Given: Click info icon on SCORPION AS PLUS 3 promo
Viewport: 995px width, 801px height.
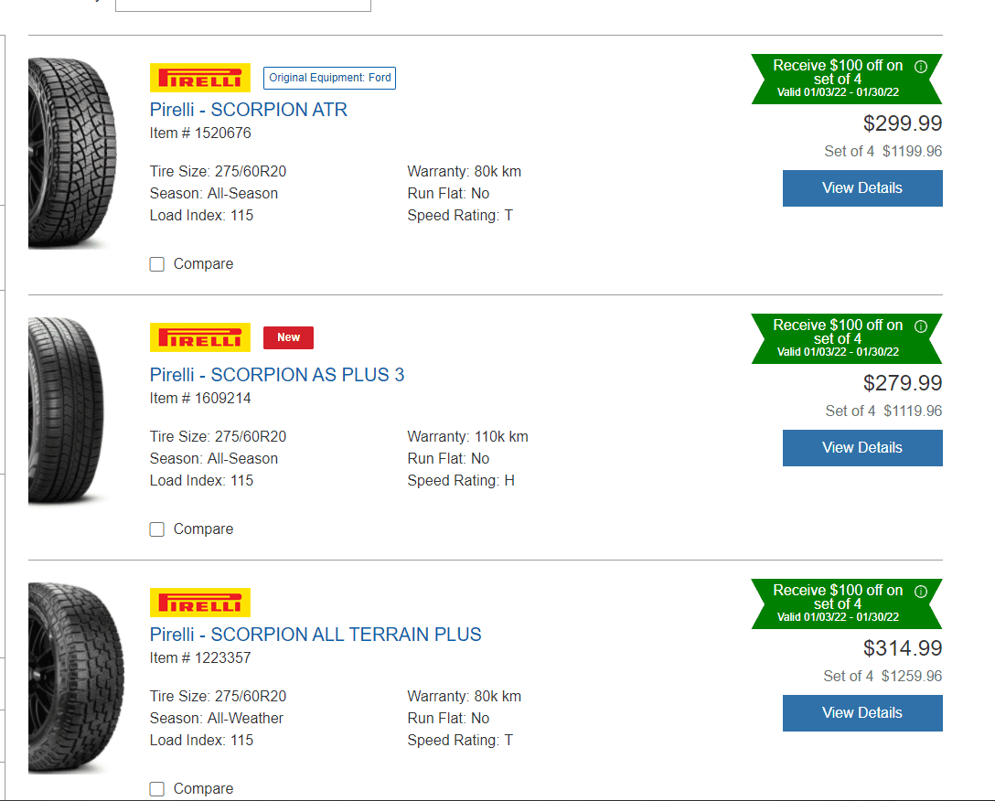Looking at the screenshot, I should [921, 326].
